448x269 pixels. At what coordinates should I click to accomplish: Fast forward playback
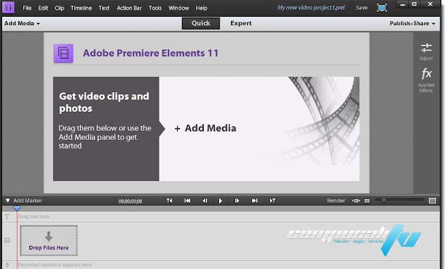[255, 201]
